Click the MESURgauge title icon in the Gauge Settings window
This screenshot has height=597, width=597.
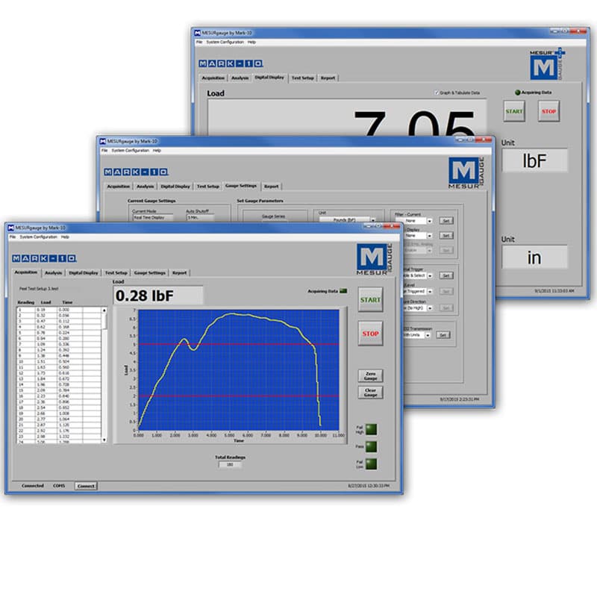pos(102,141)
